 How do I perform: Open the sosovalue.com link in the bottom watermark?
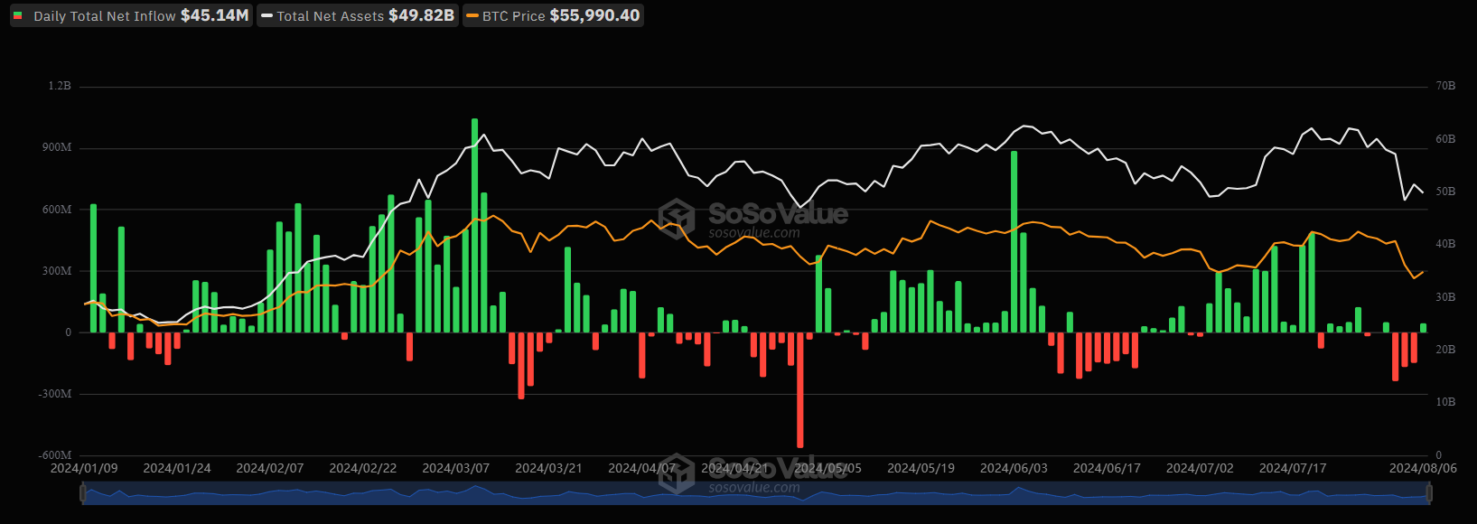tap(754, 488)
